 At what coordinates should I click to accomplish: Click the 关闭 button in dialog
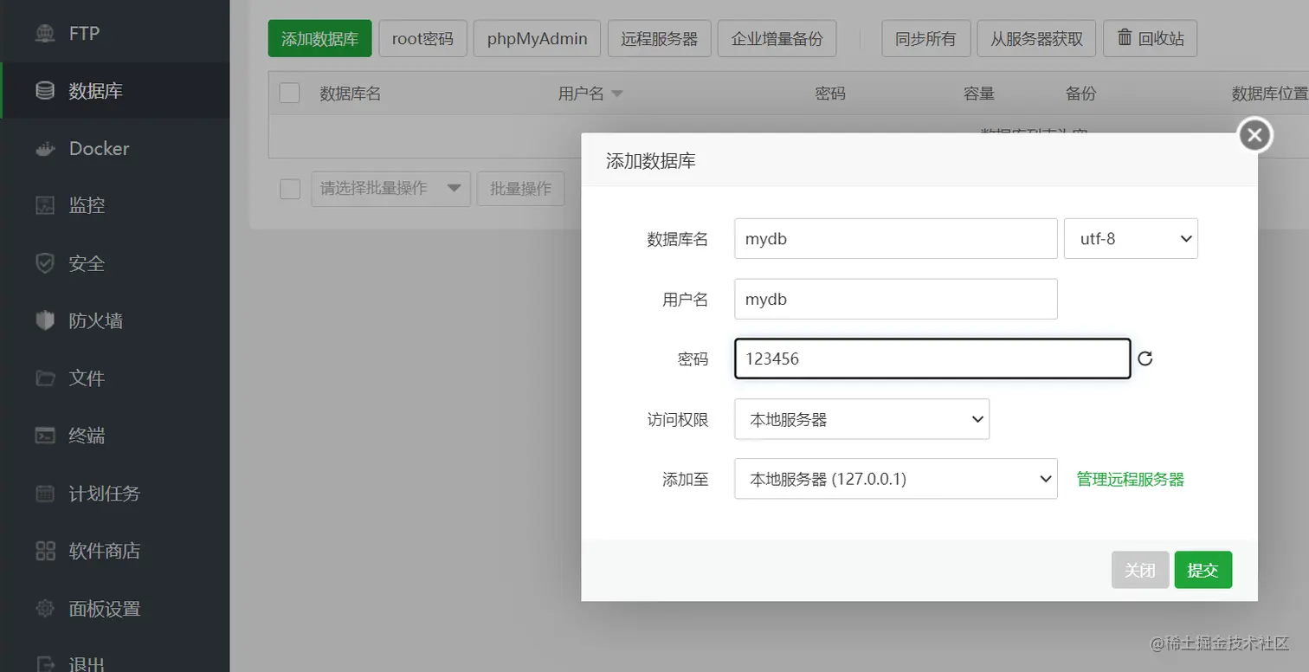(x=1140, y=570)
